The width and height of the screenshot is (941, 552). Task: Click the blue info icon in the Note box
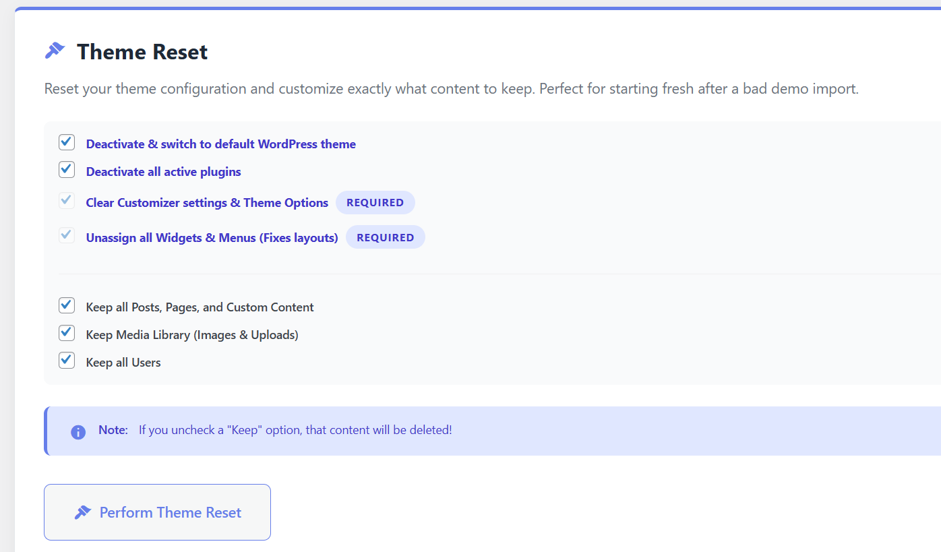click(x=78, y=432)
